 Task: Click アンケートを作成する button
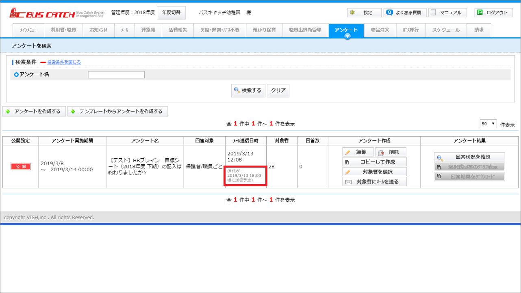point(34,111)
